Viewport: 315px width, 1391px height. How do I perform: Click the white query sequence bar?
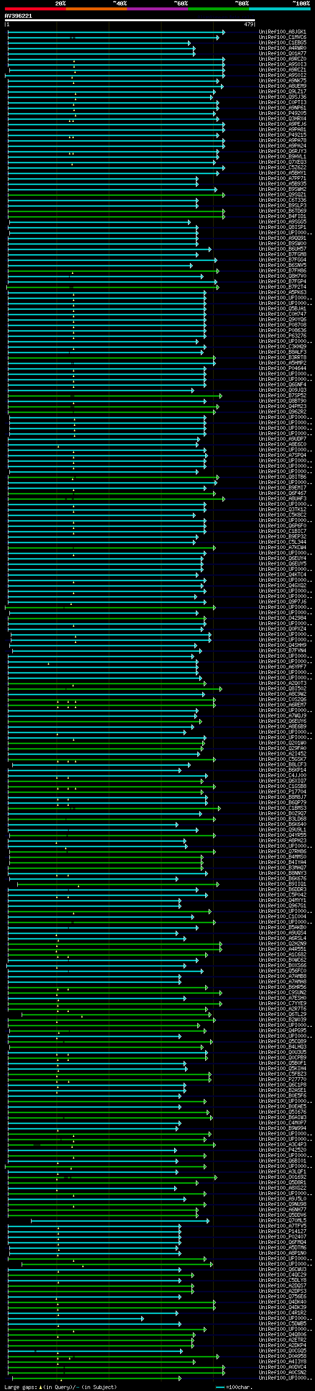(x=130, y=21)
